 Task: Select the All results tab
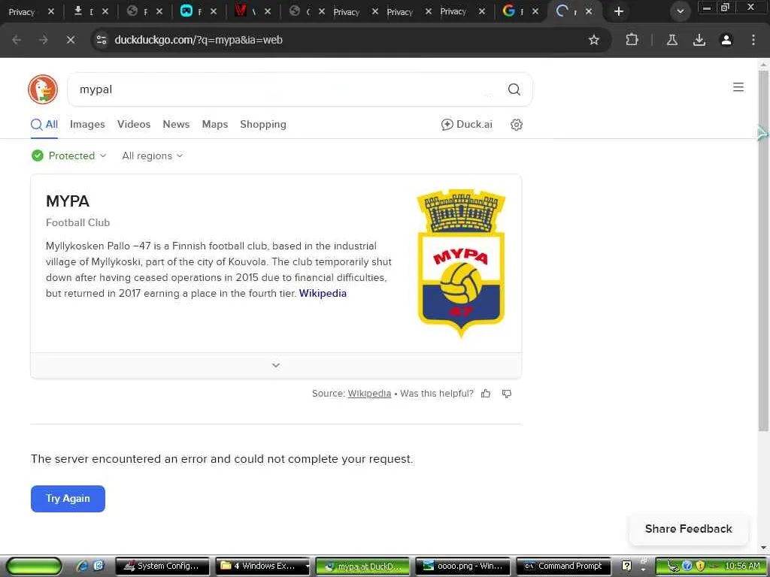(44, 124)
